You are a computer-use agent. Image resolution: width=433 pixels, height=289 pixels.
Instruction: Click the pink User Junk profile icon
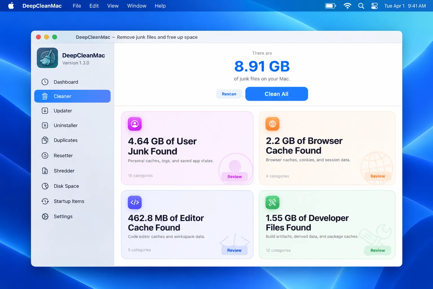[135, 124]
